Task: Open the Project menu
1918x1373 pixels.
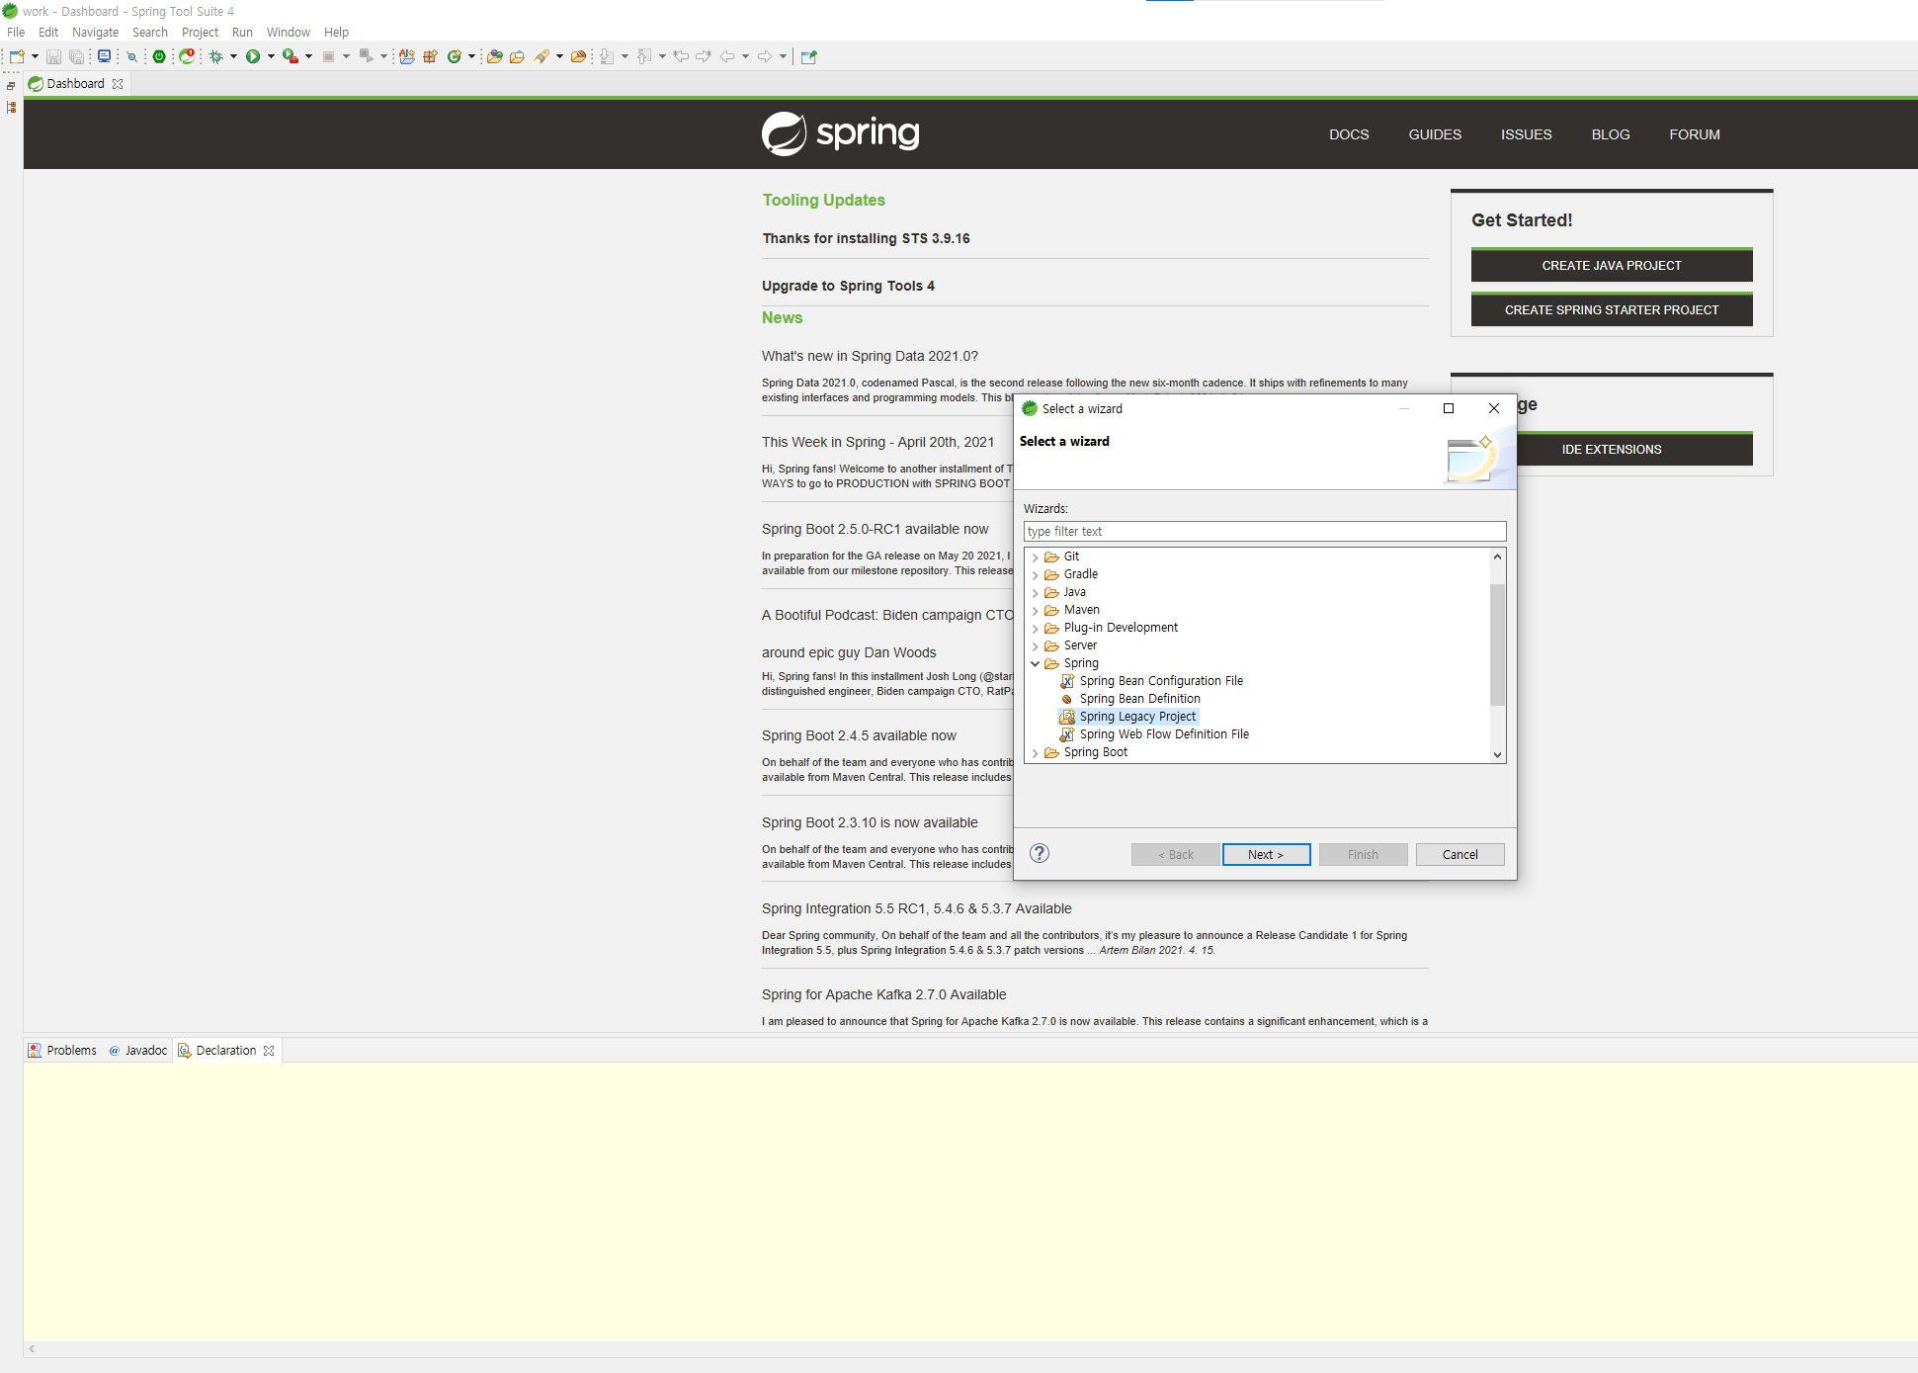Action: click(200, 33)
